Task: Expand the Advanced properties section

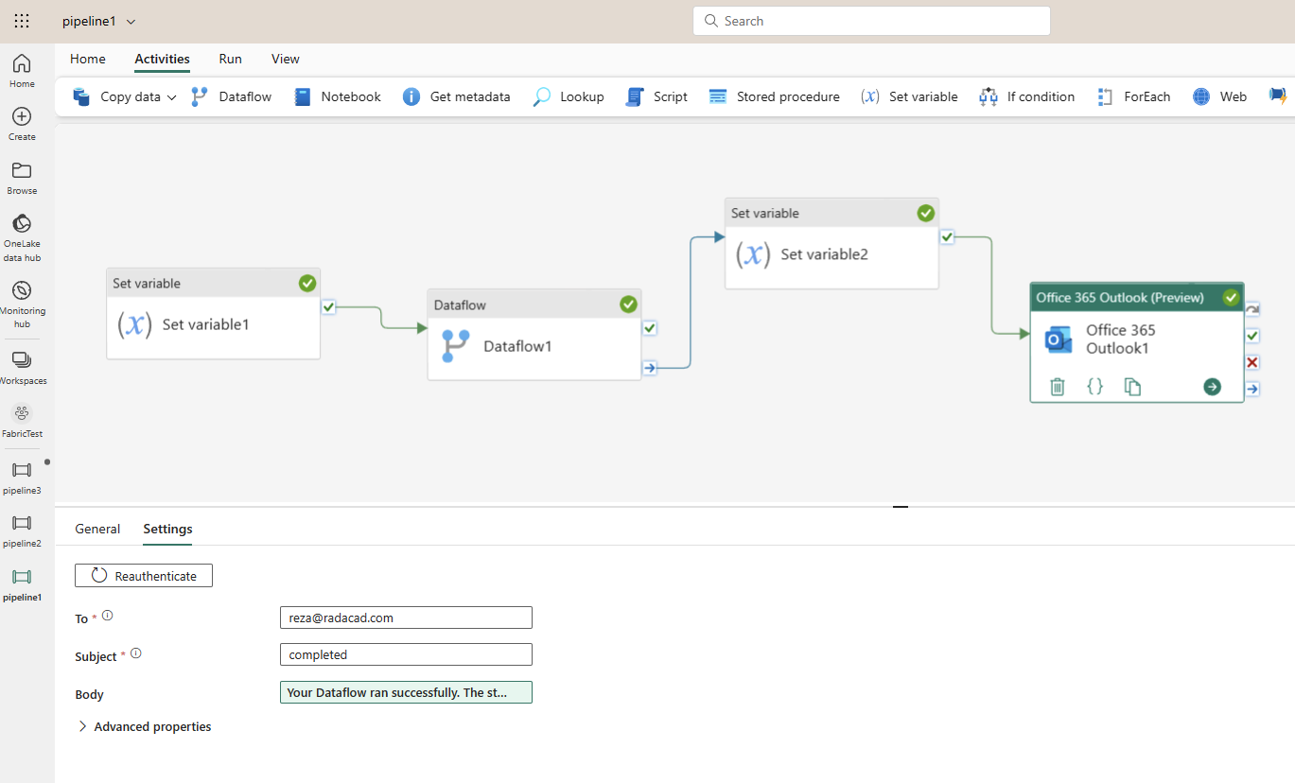Action: click(x=144, y=726)
